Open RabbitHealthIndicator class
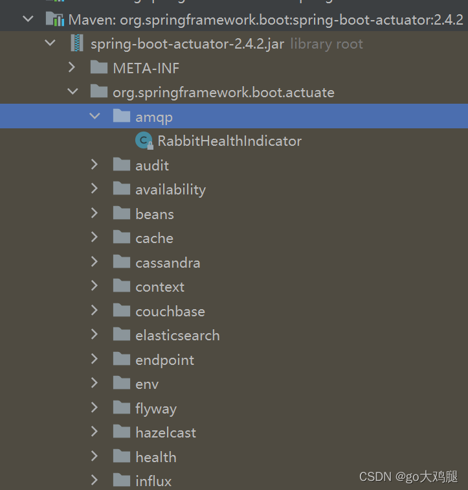The height and width of the screenshot is (490, 468). tap(229, 141)
